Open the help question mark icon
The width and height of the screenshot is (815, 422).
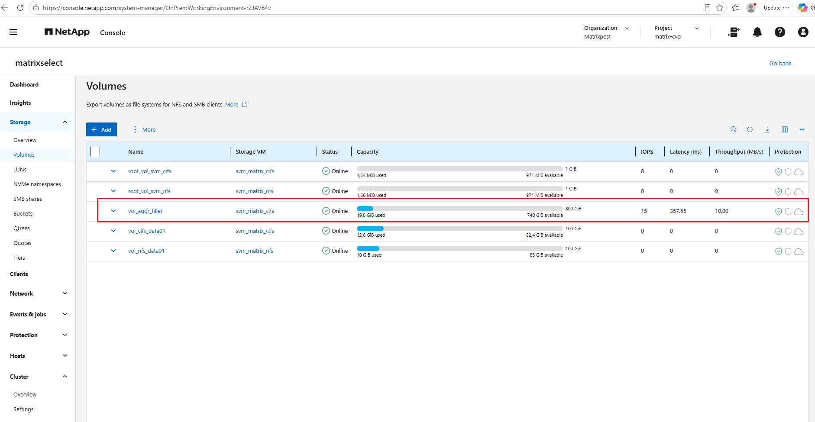780,32
